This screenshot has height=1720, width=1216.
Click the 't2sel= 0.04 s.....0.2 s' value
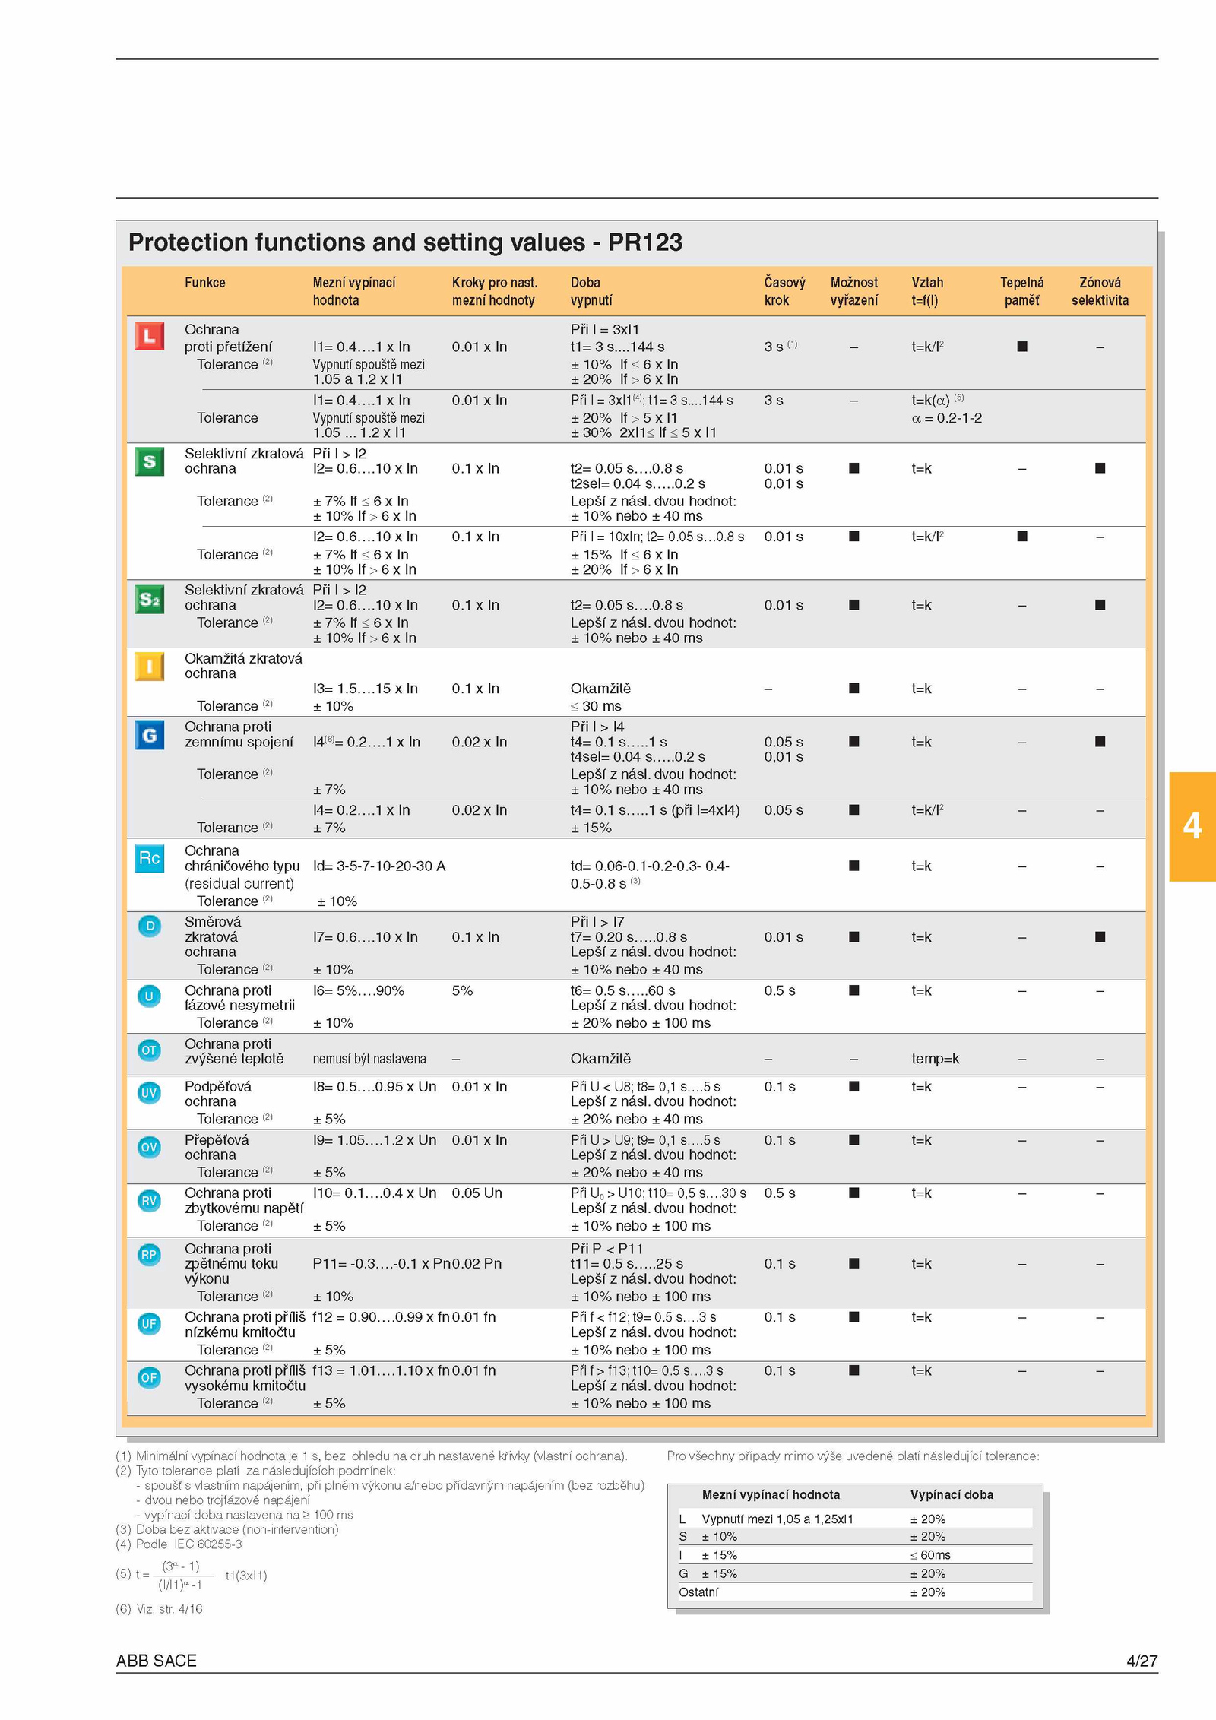tap(638, 483)
